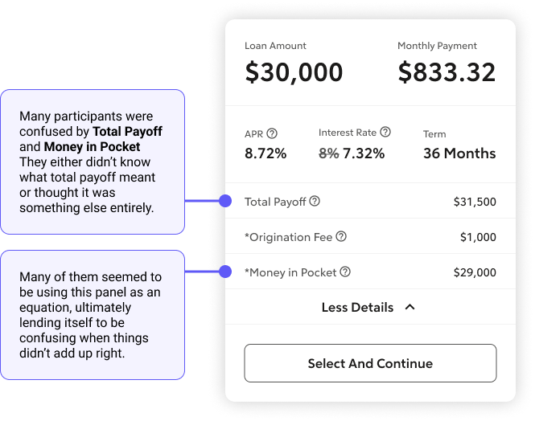The height and width of the screenshot is (421, 535).
Task: Click the purple dot at Money in Pocket
Action: tap(225, 272)
